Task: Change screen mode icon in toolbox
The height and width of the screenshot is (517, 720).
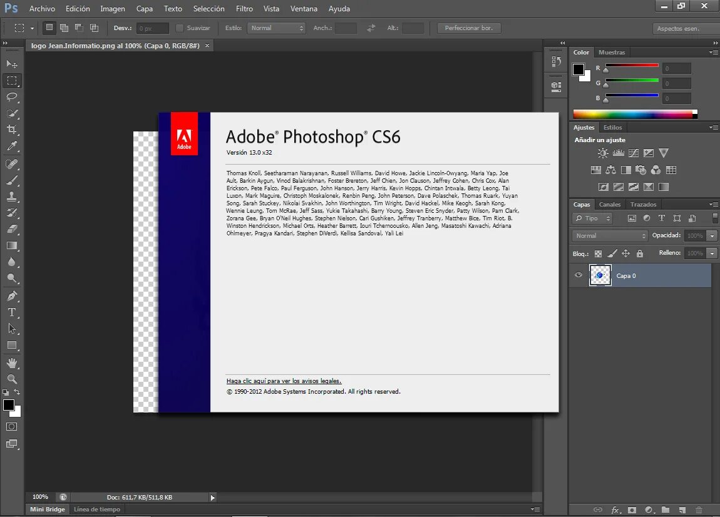Action: 12,444
